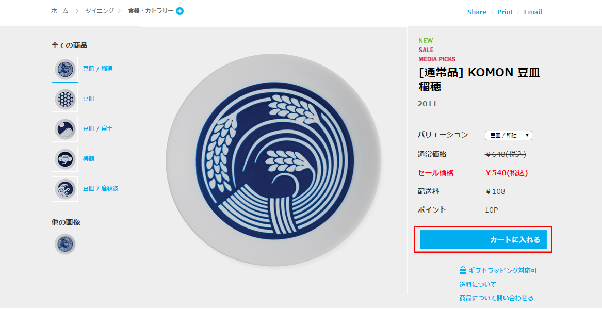Image resolution: width=602 pixels, height=309 pixels.
Task: Open the 食器・カトラリー breadcrumb
Action: pyautogui.click(x=151, y=11)
